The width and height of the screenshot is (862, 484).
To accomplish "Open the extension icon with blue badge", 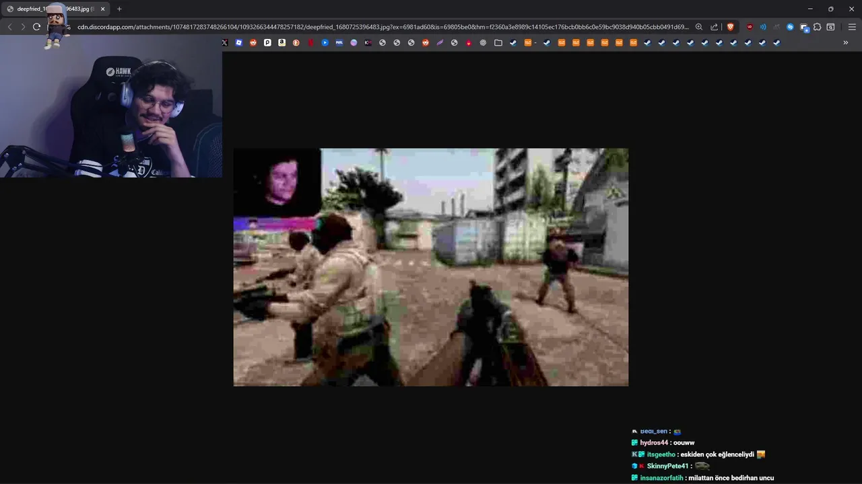I will 805,28.
